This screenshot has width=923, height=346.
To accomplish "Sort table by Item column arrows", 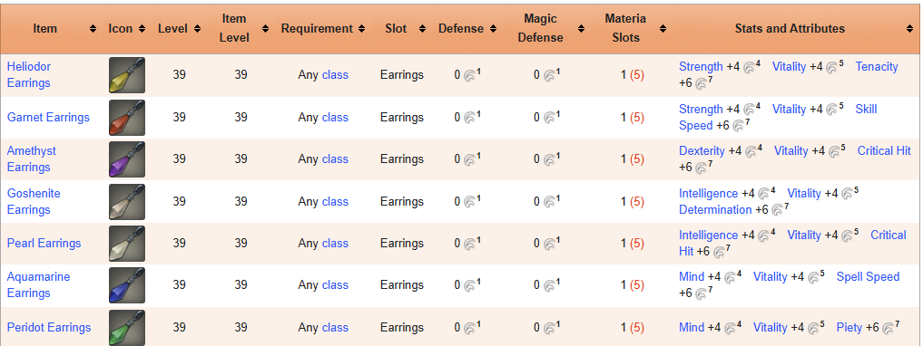I will pos(93,29).
